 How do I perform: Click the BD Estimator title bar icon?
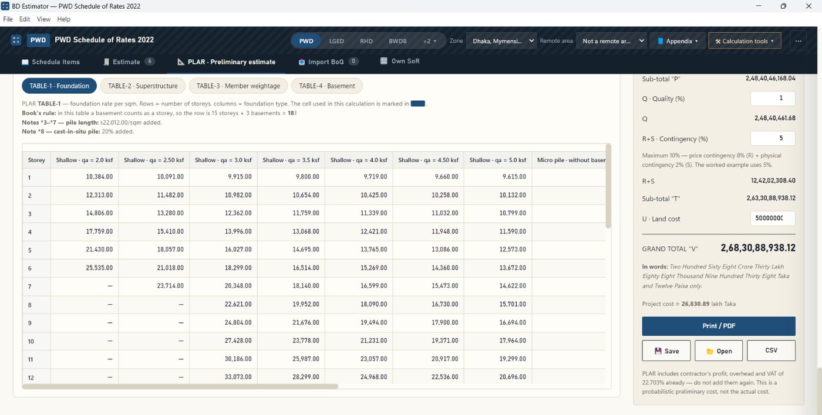click(6, 6)
